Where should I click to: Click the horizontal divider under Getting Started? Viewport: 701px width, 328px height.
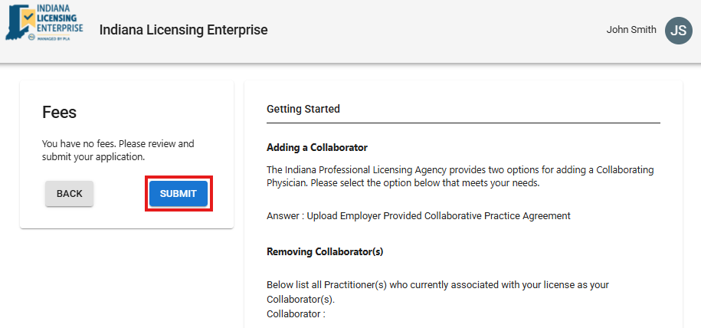point(463,123)
